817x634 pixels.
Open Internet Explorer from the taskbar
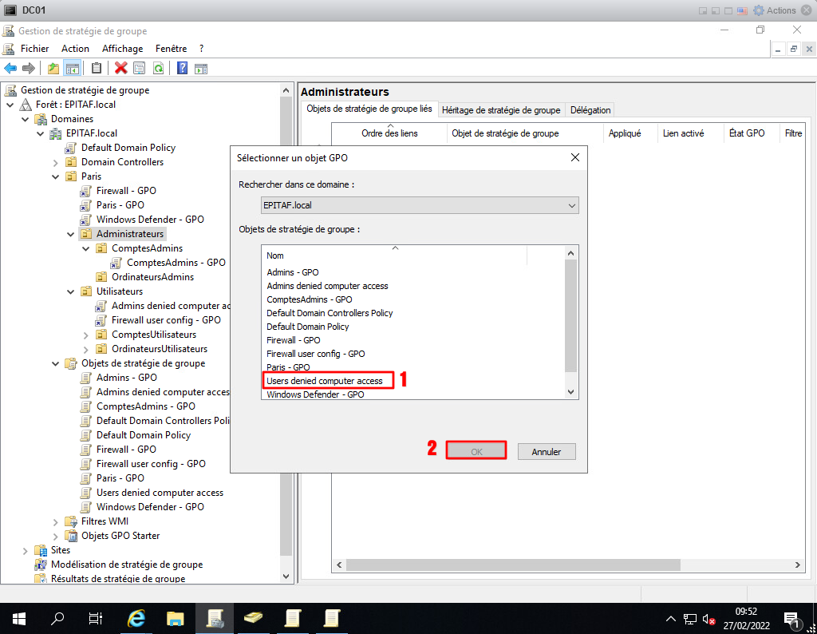137,619
